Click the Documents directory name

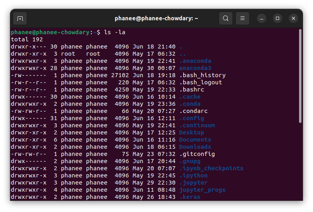click(195, 140)
